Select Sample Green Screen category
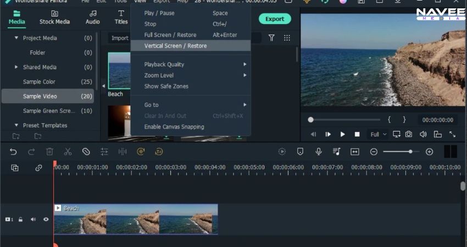467x247 pixels. click(x=48, y=111)
